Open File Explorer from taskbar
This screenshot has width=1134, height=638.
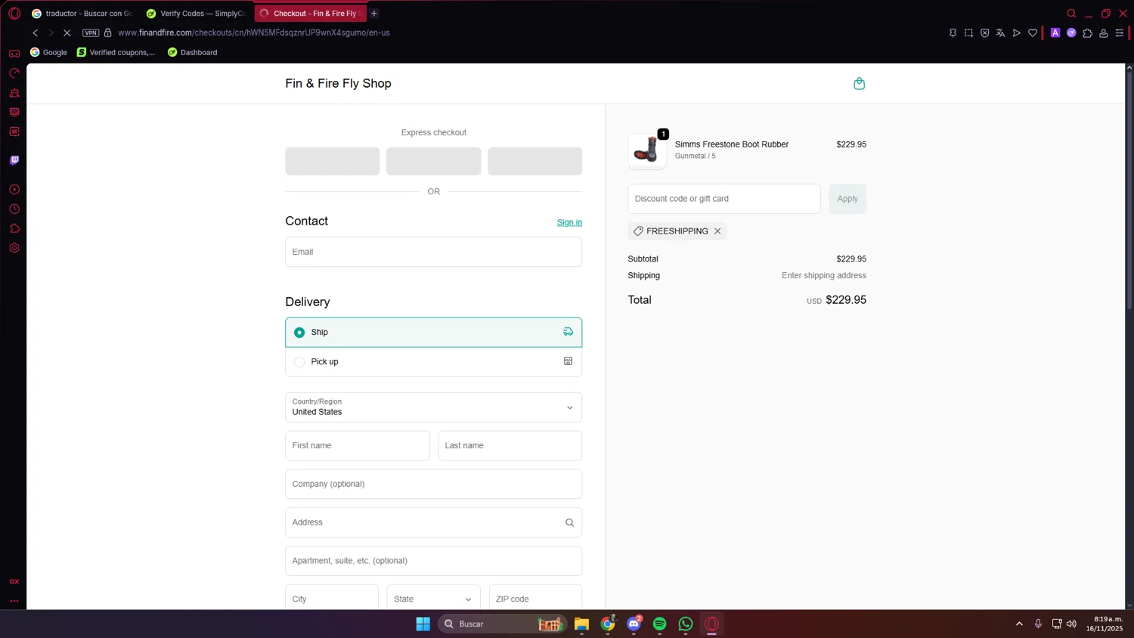tap(581, 624)
